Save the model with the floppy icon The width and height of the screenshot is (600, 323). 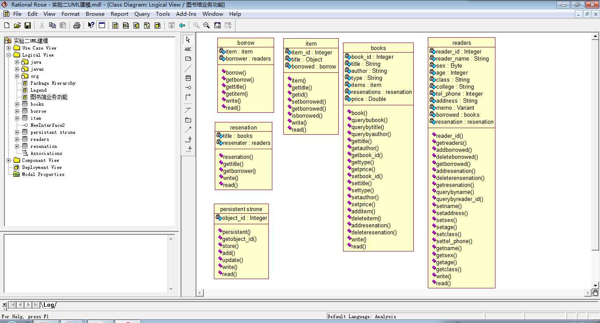pyautogui.click(x=28, y=25)
